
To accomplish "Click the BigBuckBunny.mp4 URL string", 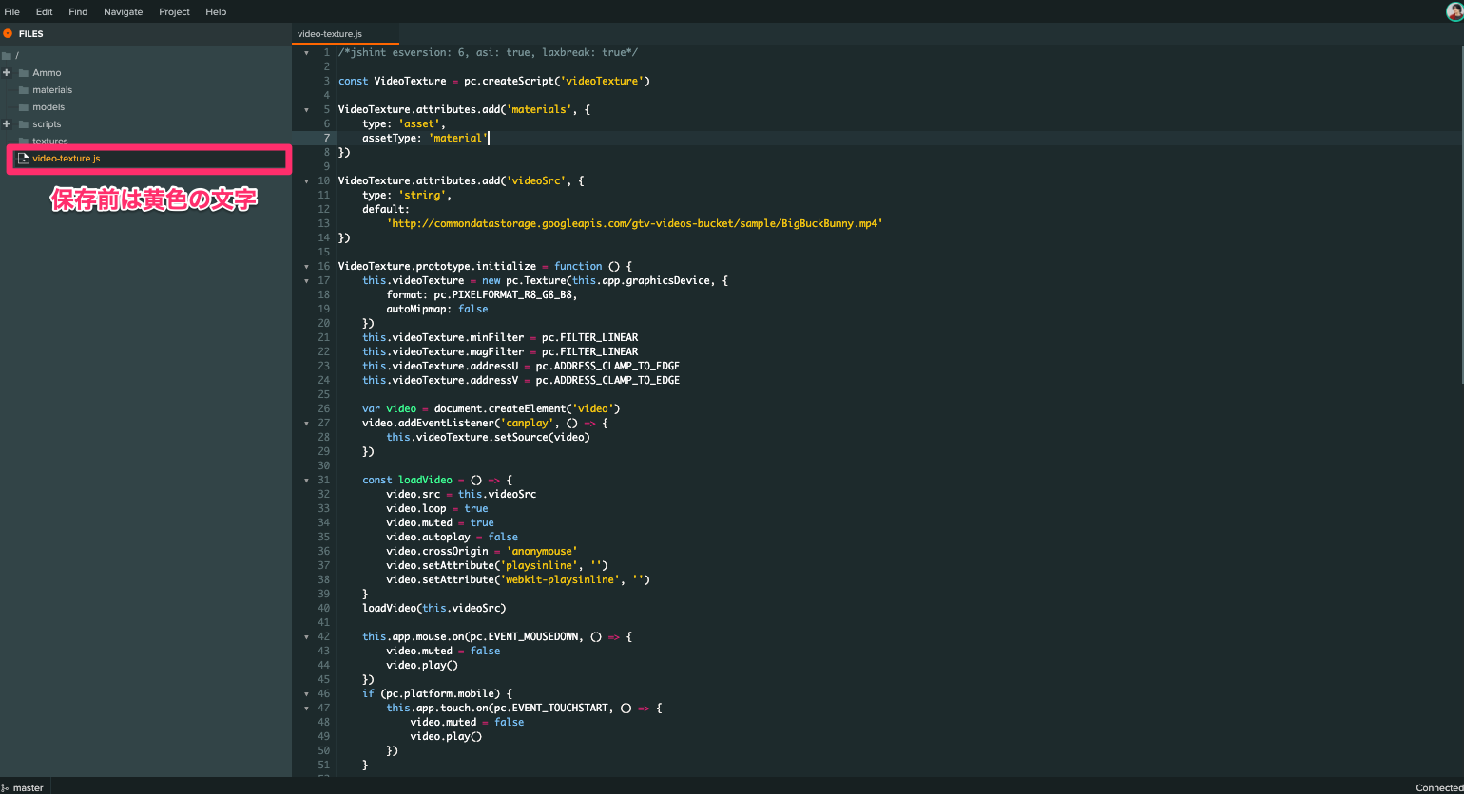I will (634, 224).
